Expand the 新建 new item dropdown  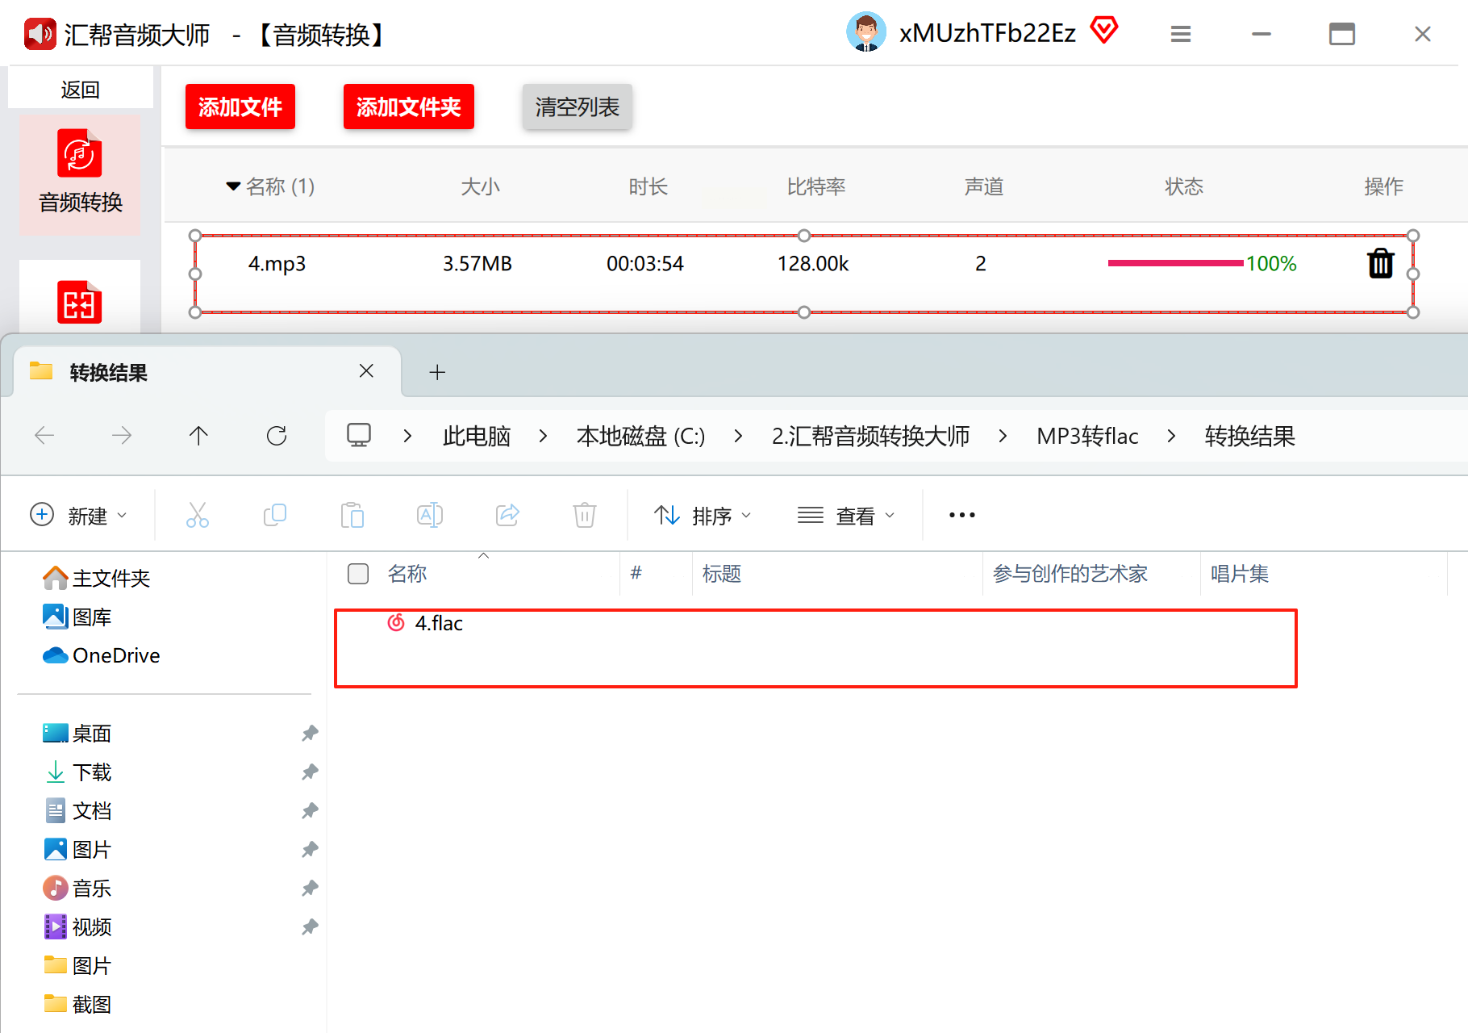point(78,515)
